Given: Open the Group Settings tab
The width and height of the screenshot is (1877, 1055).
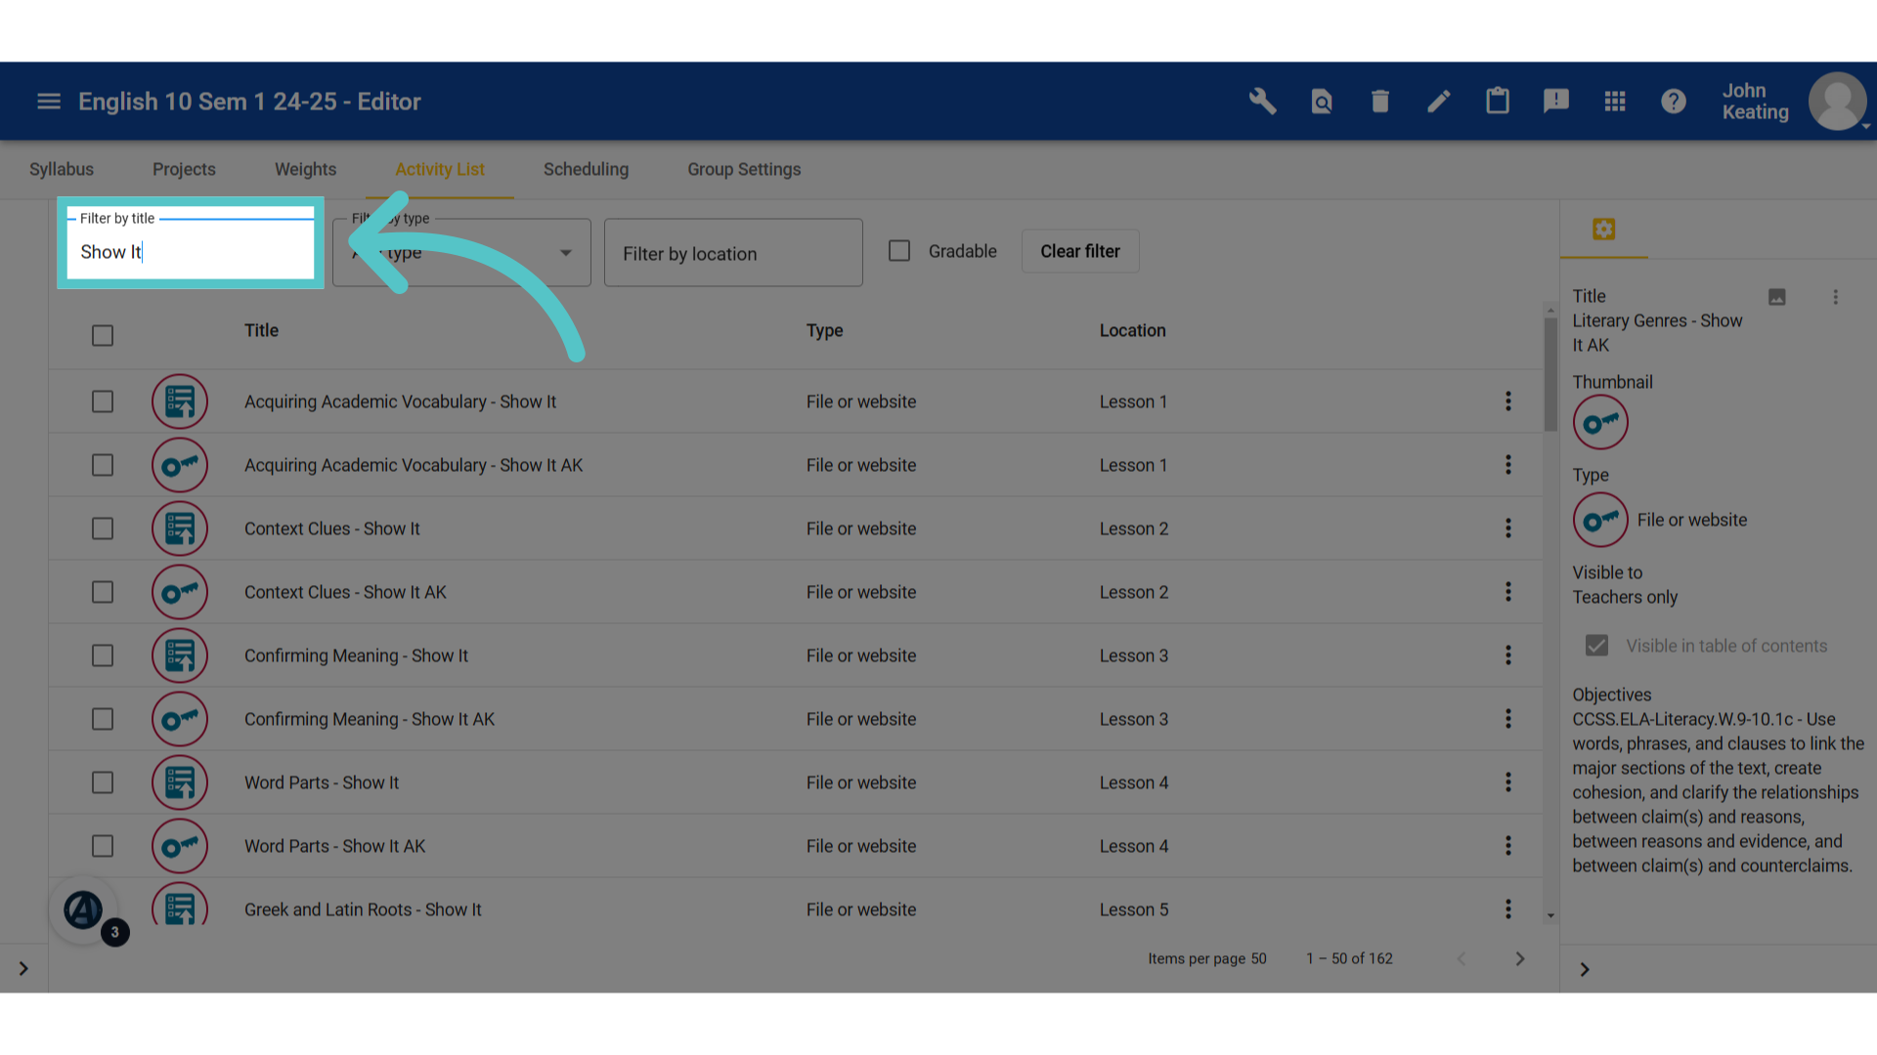Looking at the screenshot, I should pos(744,169).
